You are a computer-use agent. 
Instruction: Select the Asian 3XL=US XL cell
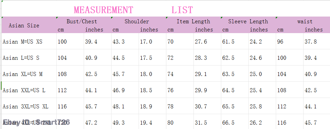tap(29, 106)
